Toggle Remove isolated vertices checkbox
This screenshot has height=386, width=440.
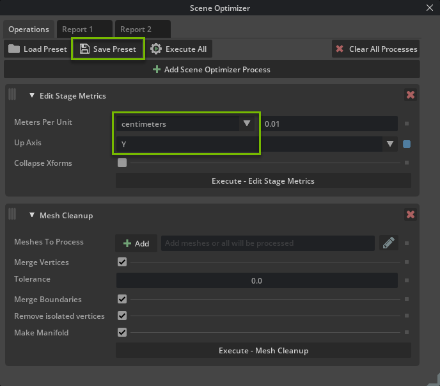122,316
